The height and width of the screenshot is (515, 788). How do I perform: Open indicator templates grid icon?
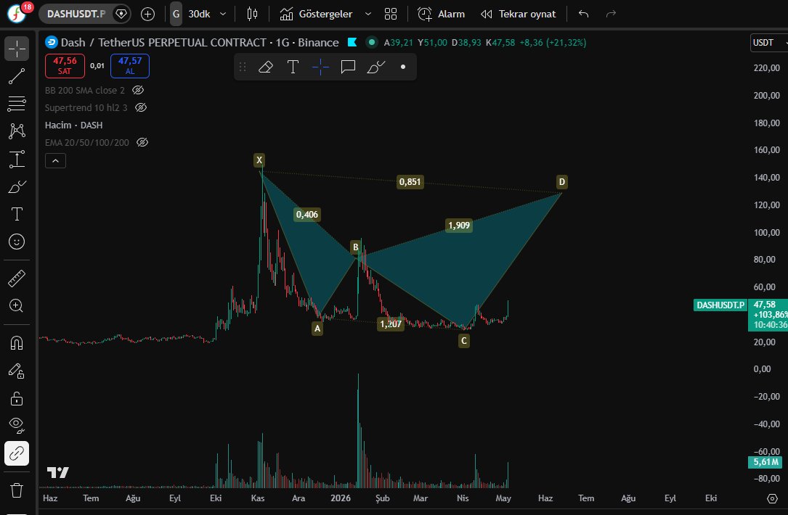coord(391,14)
